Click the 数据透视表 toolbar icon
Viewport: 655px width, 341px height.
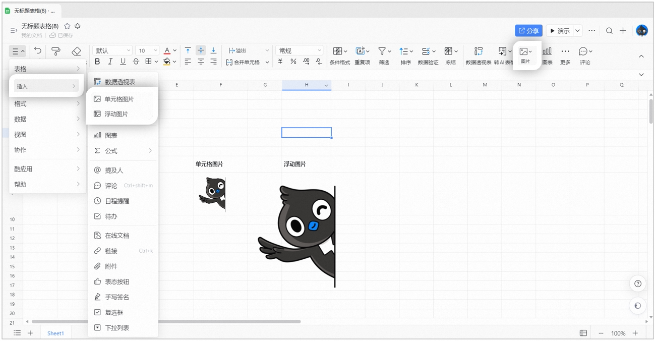(x=479, y=55)
